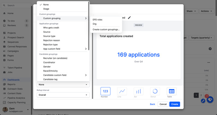Click the Capacity Planning icon
Image resolution: width=217 pixels, height=115 pixels.
[5, 102]
